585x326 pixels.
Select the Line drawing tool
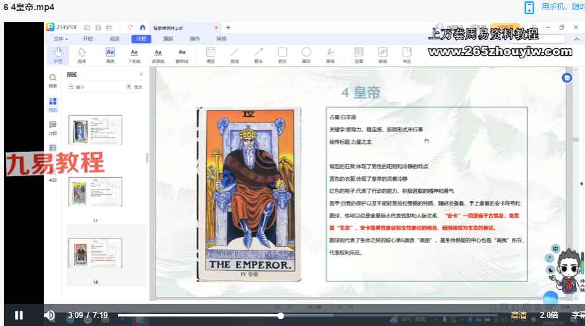tap(234, 55)
